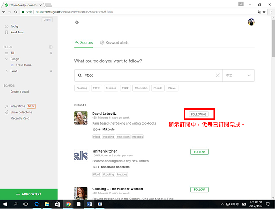Click the smitten kitchen logo thumbnail

coord(81,156)
